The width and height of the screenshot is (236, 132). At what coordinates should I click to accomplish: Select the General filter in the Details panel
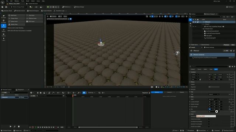pyautogui.click(x=193, y=69)
